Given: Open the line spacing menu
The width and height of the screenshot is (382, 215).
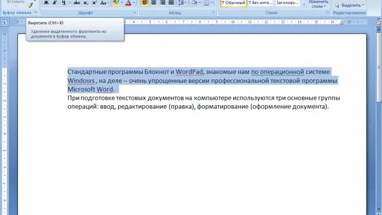Looking at the screenshot, I should pos(182,3).
